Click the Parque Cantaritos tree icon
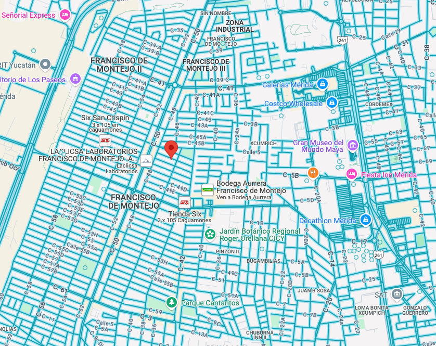This screenshot has height=346, width=436. point(172,302)
